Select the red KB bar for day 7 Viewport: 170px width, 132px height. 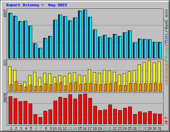point(40,120)
